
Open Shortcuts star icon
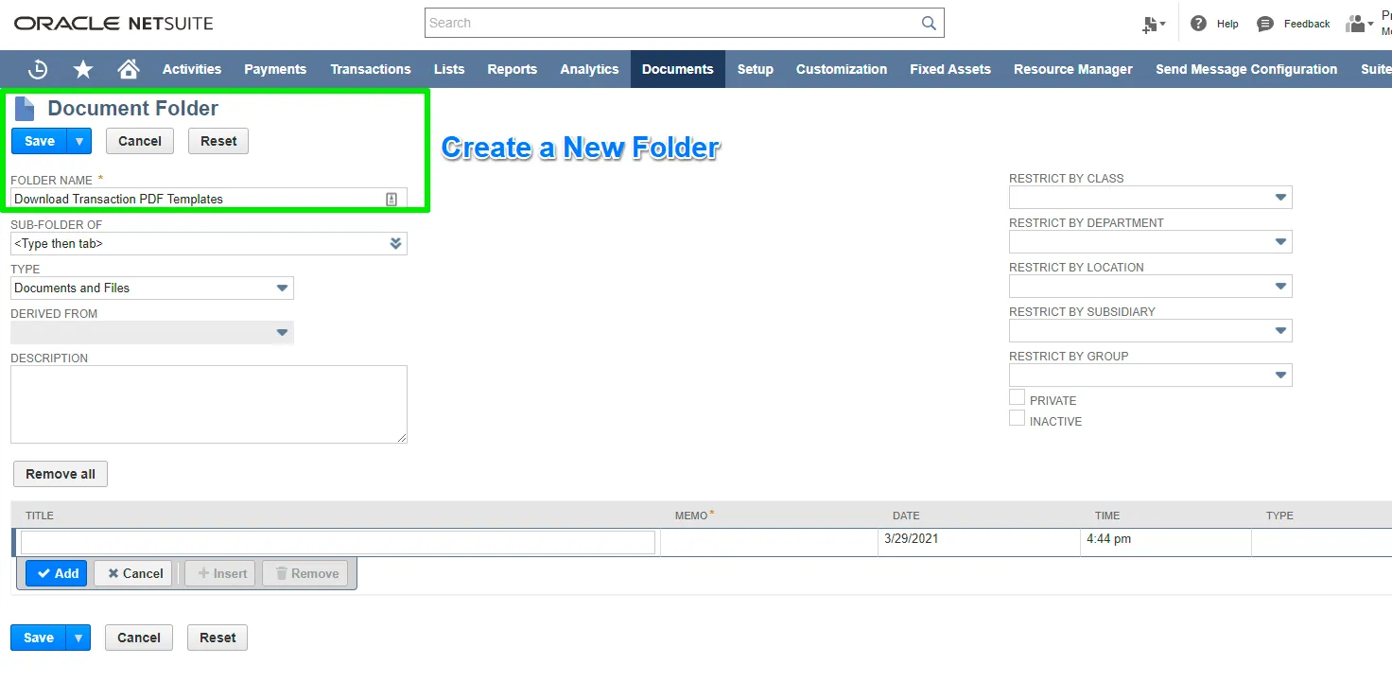click(83, 69)
